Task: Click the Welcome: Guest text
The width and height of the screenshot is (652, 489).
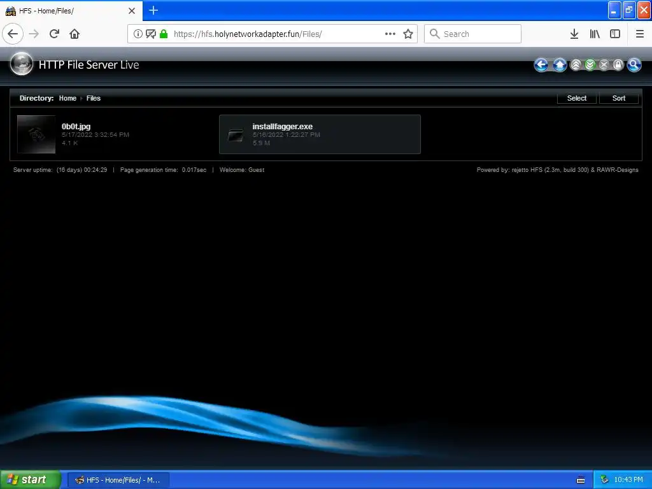Action: coord(242,169)
